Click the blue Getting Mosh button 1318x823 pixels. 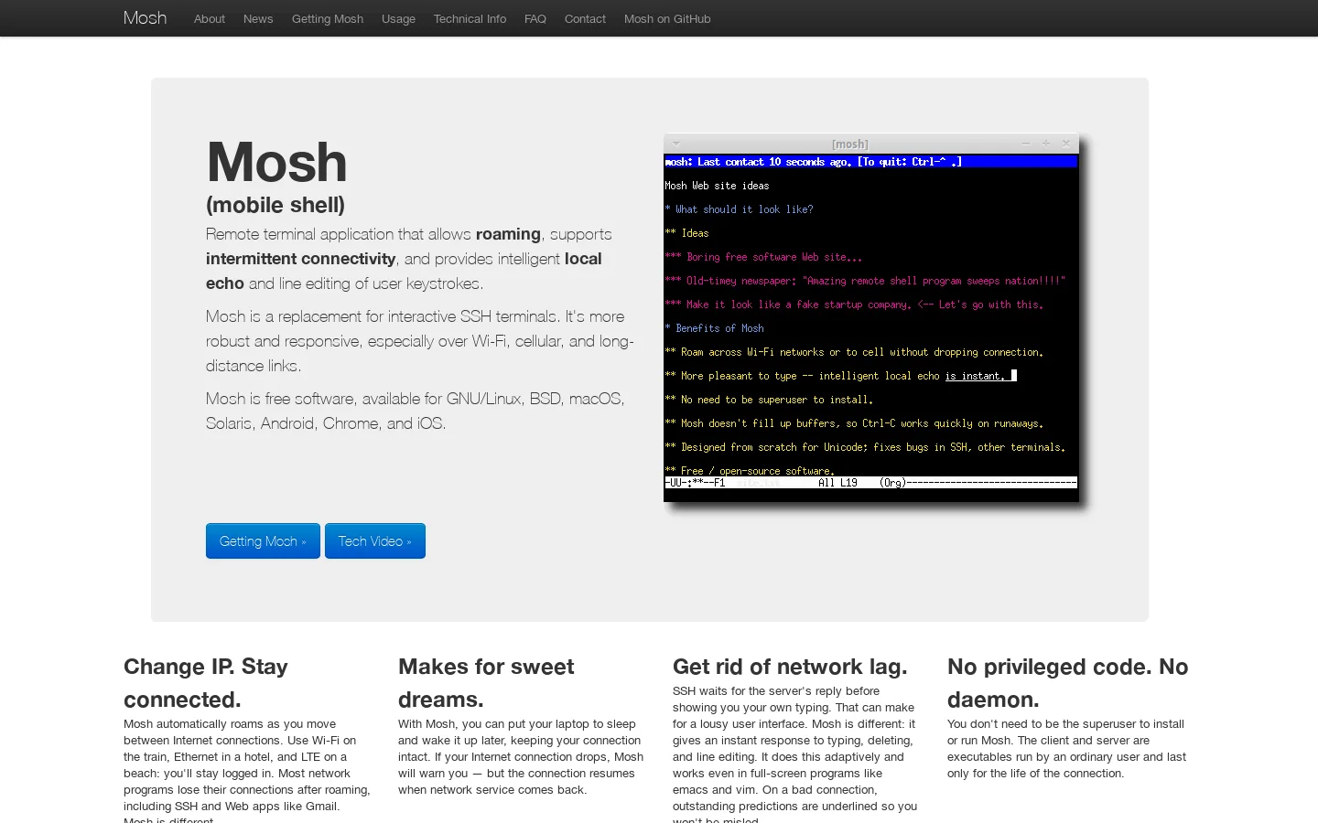(x=263, y=540)
